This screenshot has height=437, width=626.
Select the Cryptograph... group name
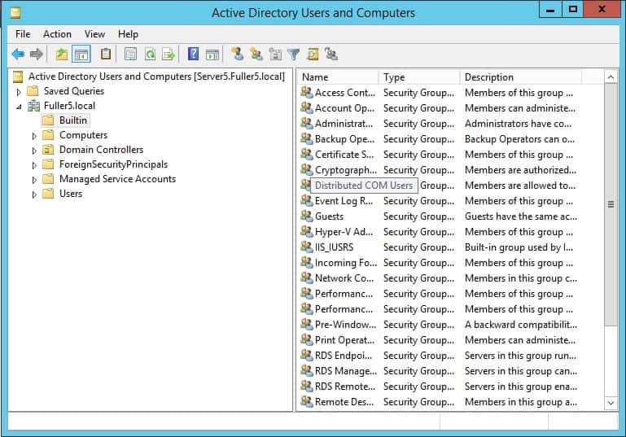(x=346, y=169)
